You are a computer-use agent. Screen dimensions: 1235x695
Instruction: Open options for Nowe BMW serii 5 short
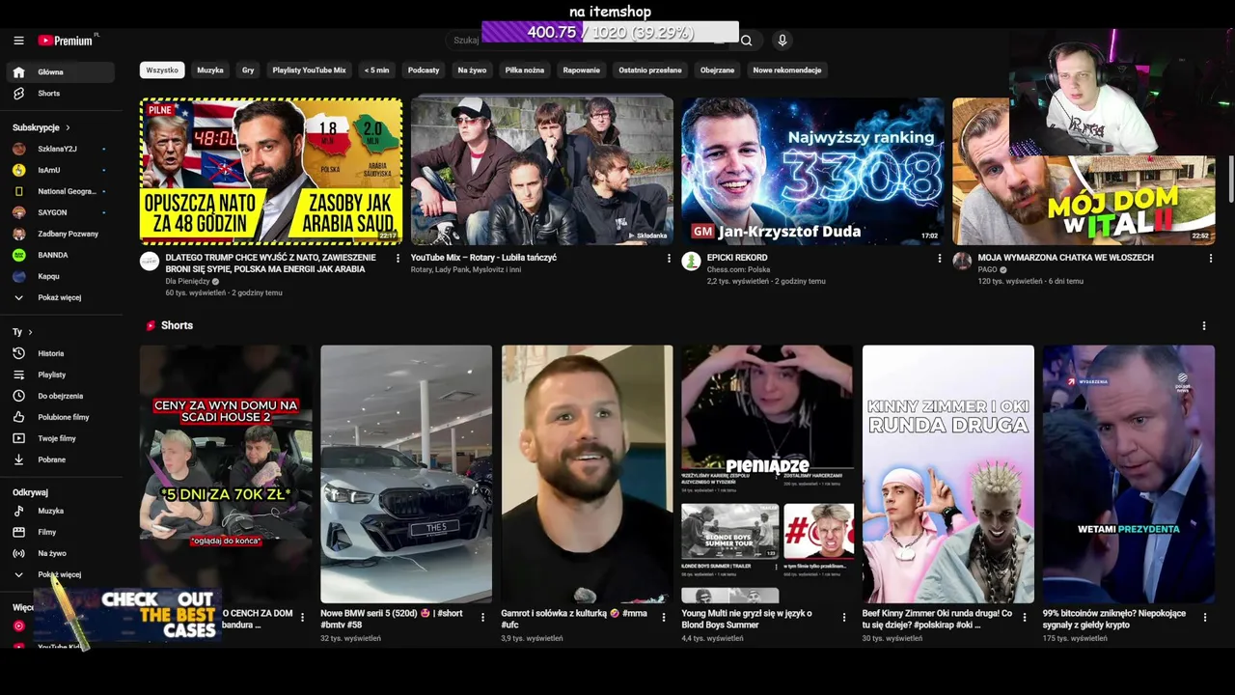click(482, 618)
